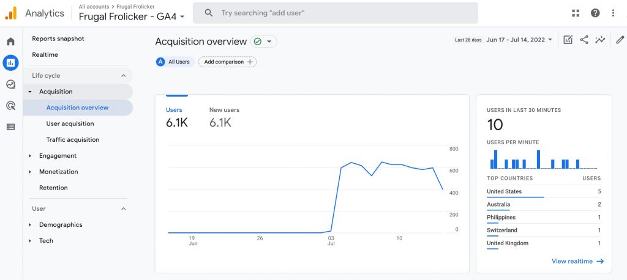627x280 pixels.
Task: Select the Users metric tab
Action: tap(177, 118)
